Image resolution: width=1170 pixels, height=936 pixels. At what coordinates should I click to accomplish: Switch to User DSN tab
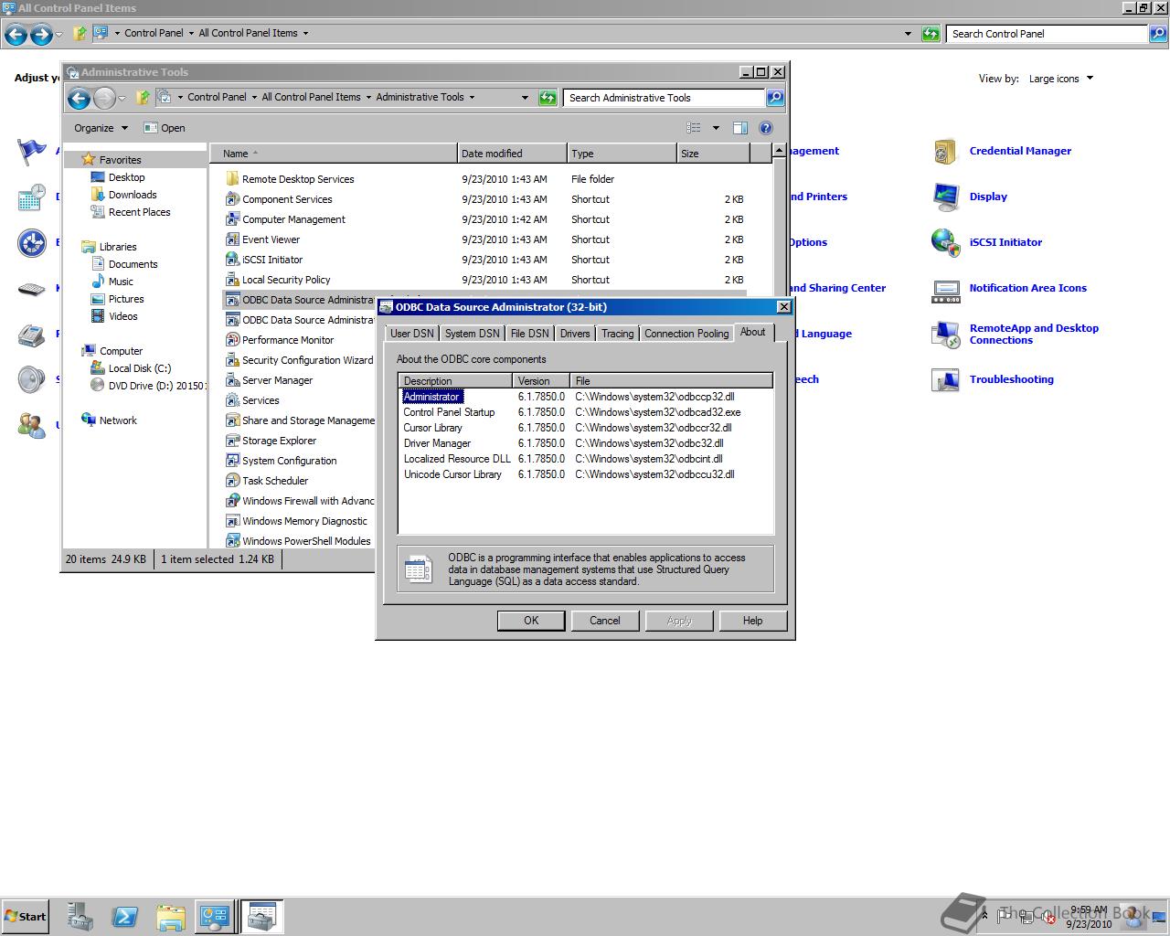[x=411, y=334]
